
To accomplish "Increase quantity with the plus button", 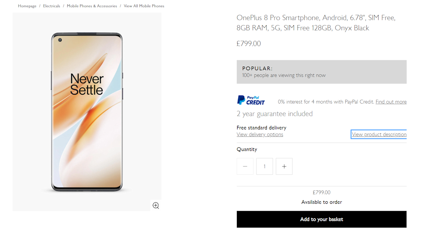I will pos(284,166).
